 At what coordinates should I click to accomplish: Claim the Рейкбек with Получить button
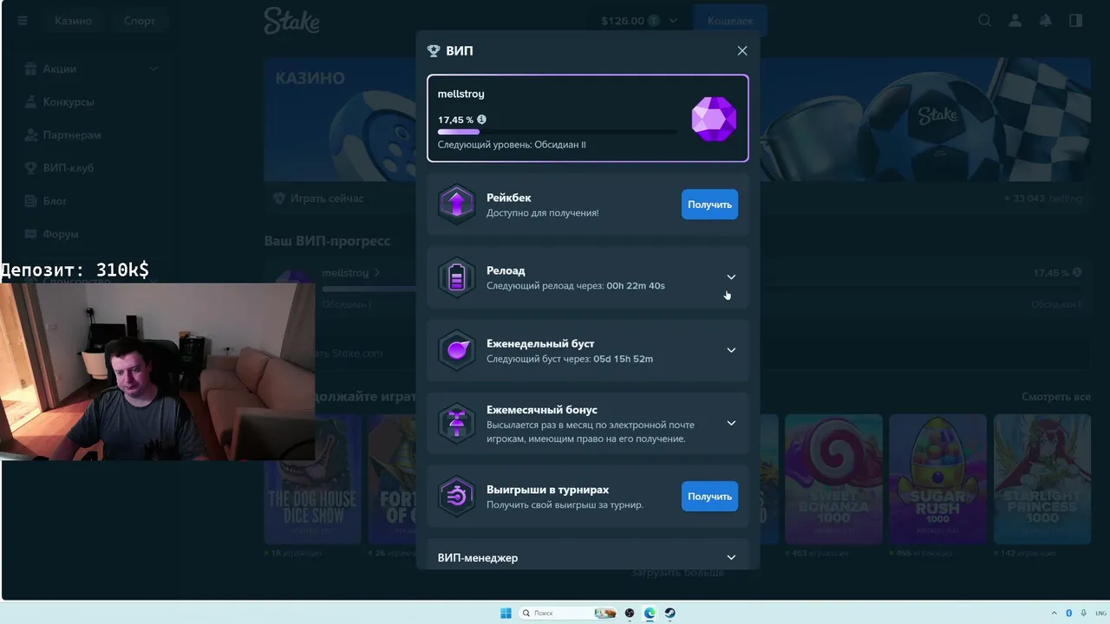coord(709,205)
